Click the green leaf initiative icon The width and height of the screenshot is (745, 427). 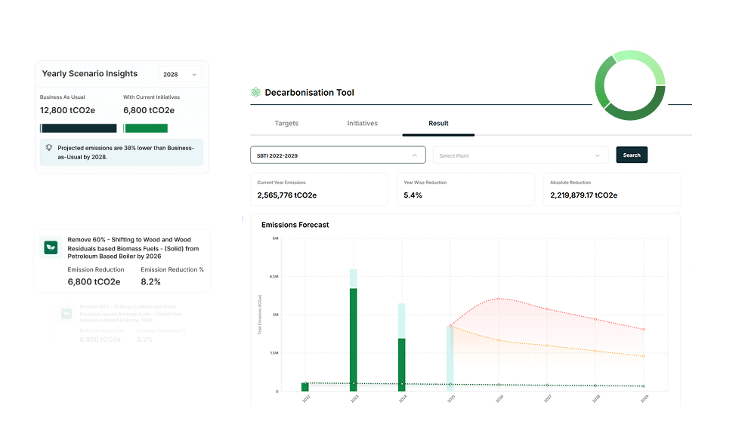(x=51, y=247)
